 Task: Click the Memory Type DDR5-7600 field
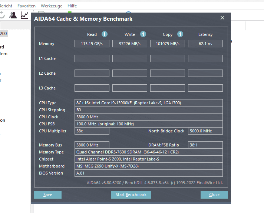pyautogui.click(x=148, y=152)
